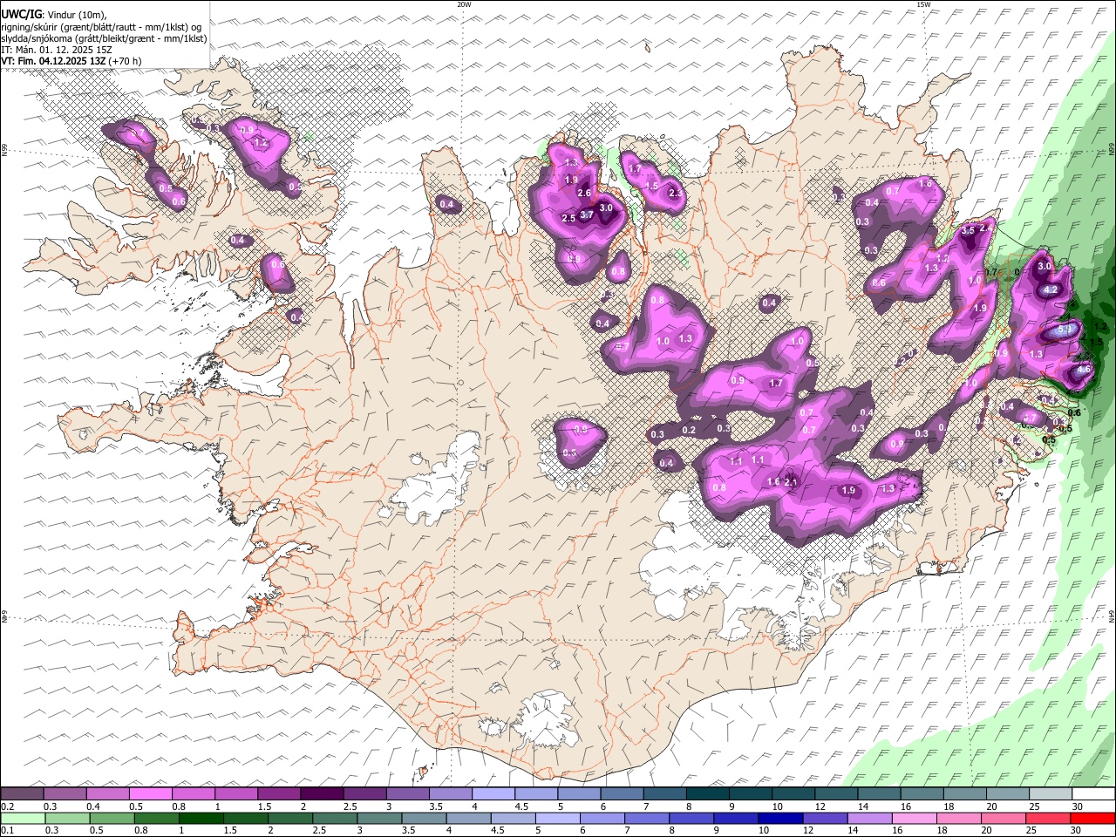This screenshot has height=837, width=1116.
Task: Click the 2.6 snow value on the map
Action: point(584,193)
